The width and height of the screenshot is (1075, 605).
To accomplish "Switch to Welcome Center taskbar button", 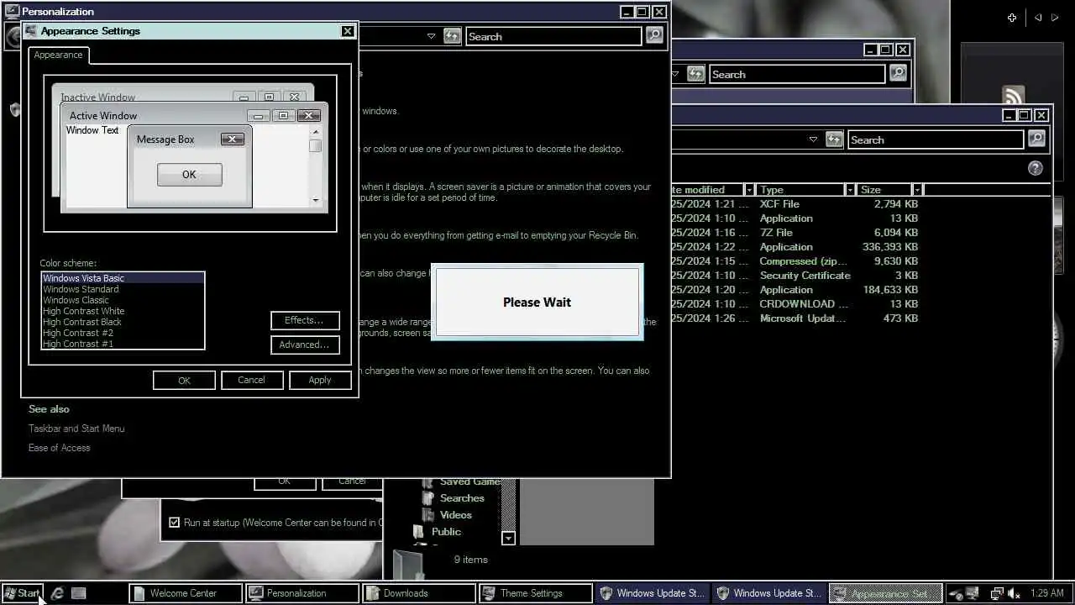I will (x=186, y=593).
